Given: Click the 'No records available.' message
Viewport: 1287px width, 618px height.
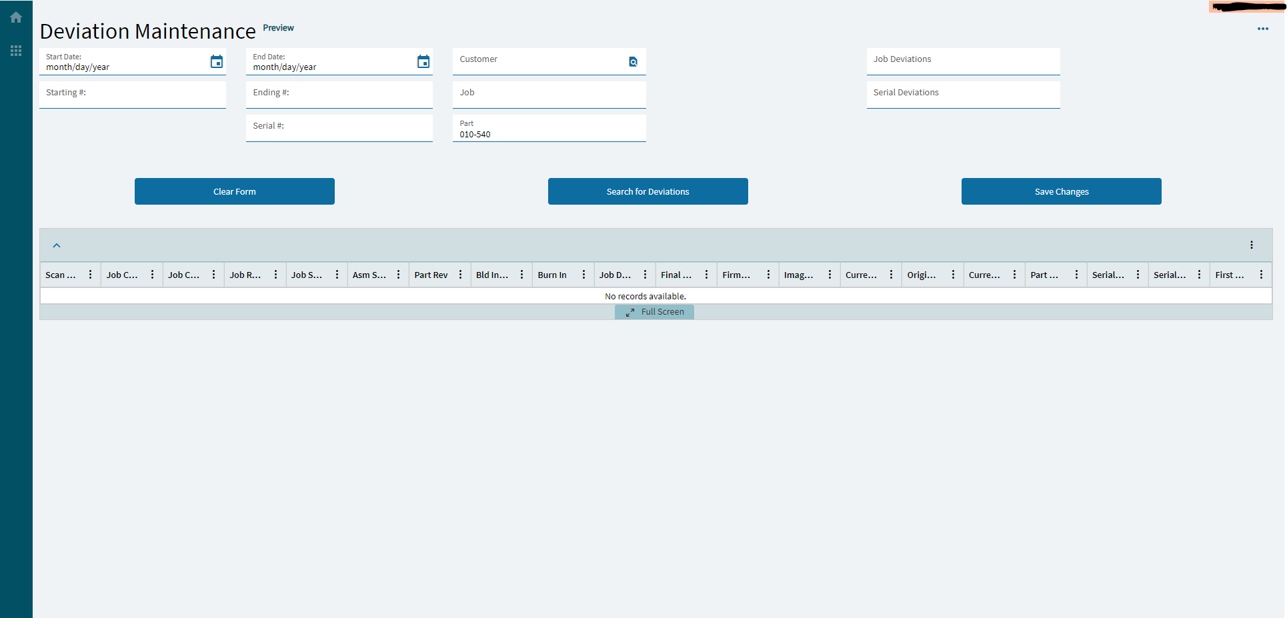Looking at the screenshot, I should pyautogui.click(x=646, y=296).
